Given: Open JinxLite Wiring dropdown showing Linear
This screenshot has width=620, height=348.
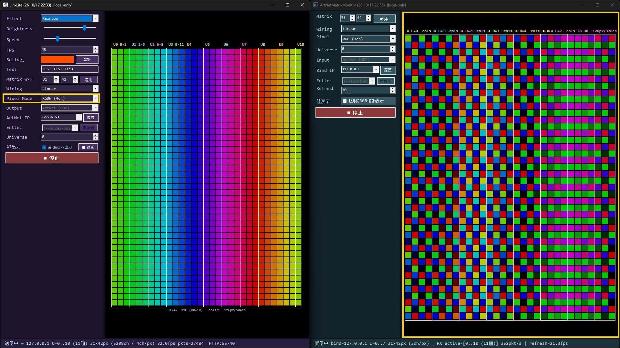Looking at the screenshot, I should (69, 89).
